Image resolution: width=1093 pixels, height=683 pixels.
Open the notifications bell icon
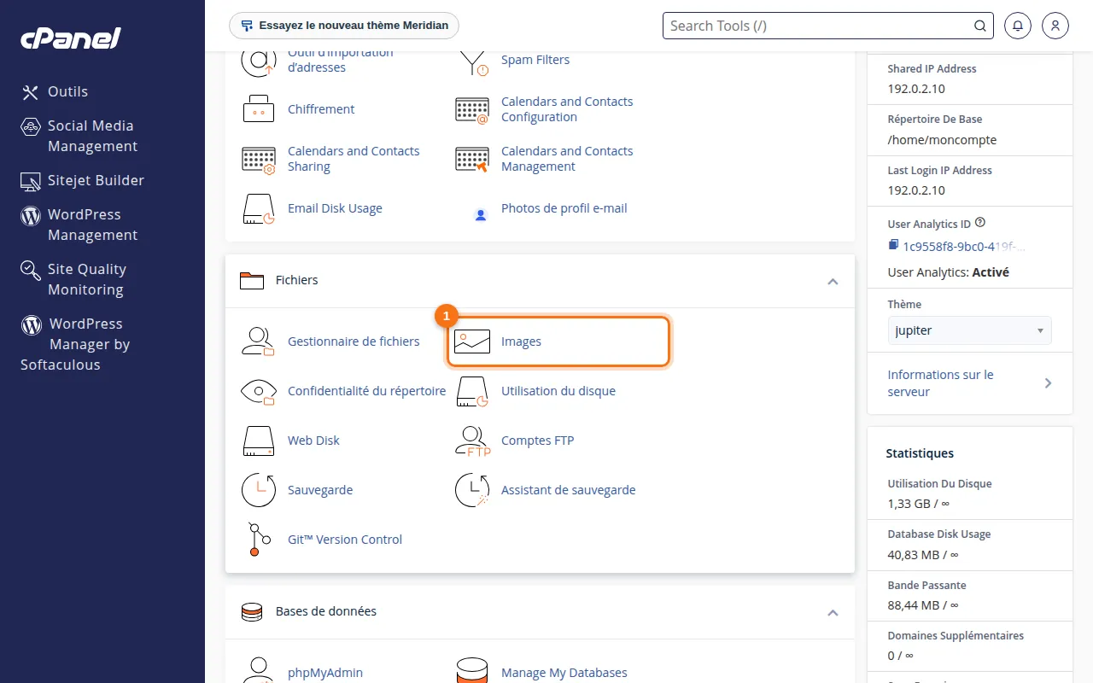[x=1018, y=26]
